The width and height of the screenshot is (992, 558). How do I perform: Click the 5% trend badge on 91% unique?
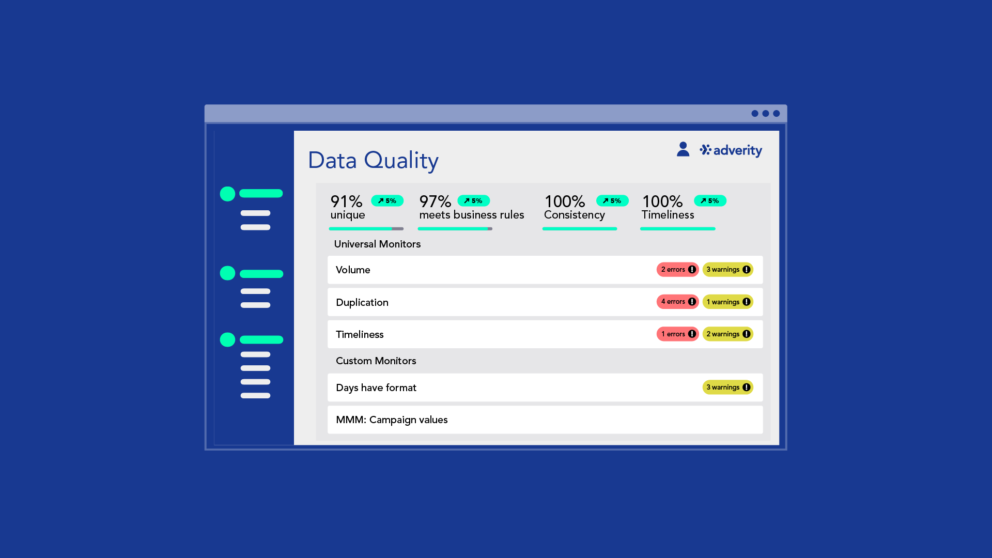click(388, 200)
